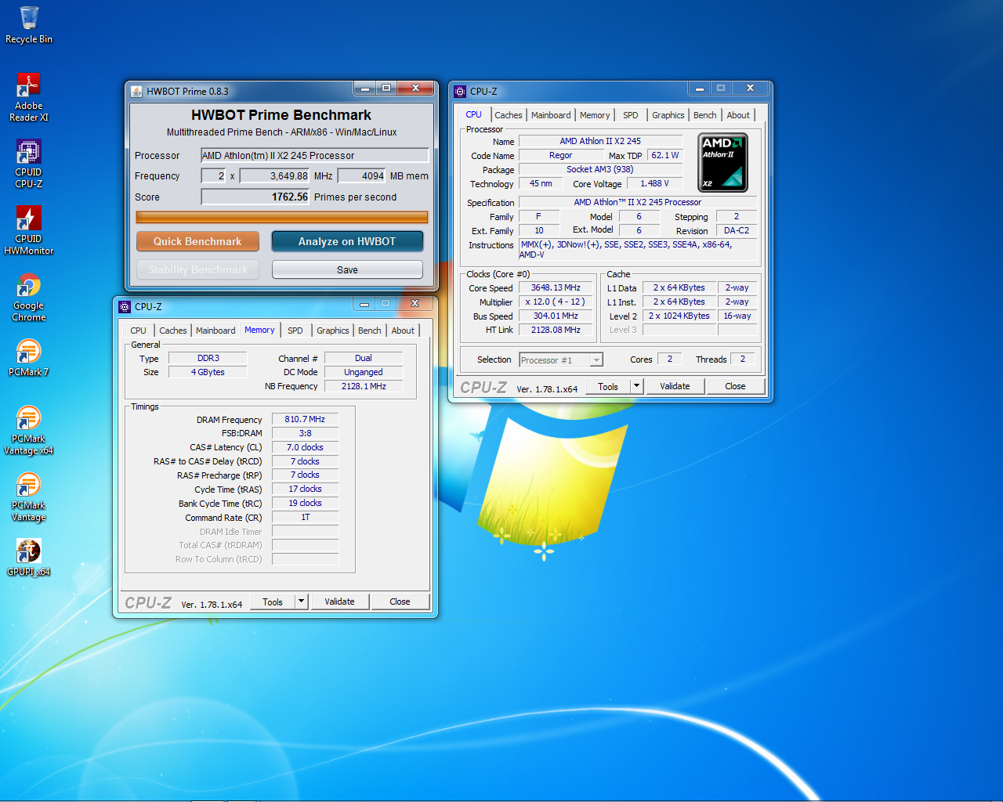
Task: Click the Core Voltage 1.488 V value
Action: [654, 183]
